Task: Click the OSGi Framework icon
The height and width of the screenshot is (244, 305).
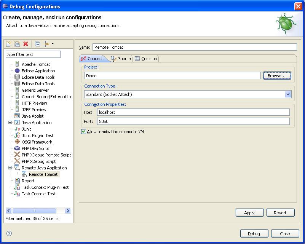Action: [x=17, y=142]
